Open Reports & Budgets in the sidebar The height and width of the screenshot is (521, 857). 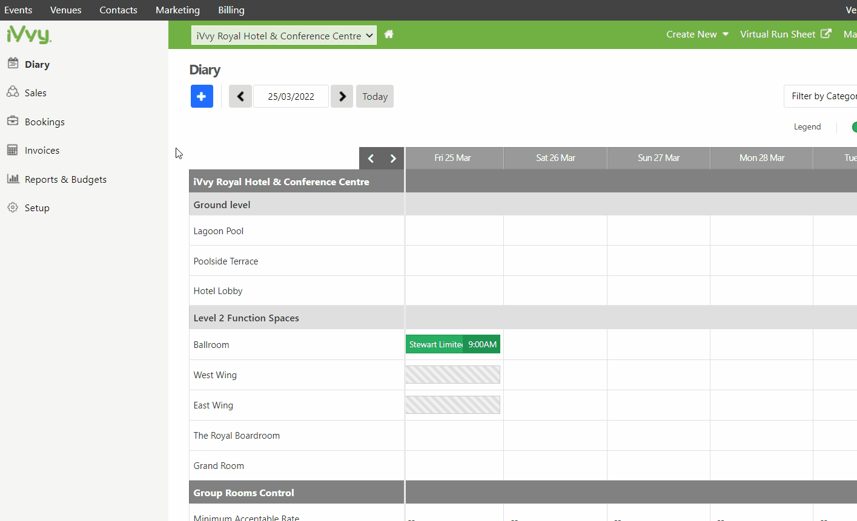point(65,179)
